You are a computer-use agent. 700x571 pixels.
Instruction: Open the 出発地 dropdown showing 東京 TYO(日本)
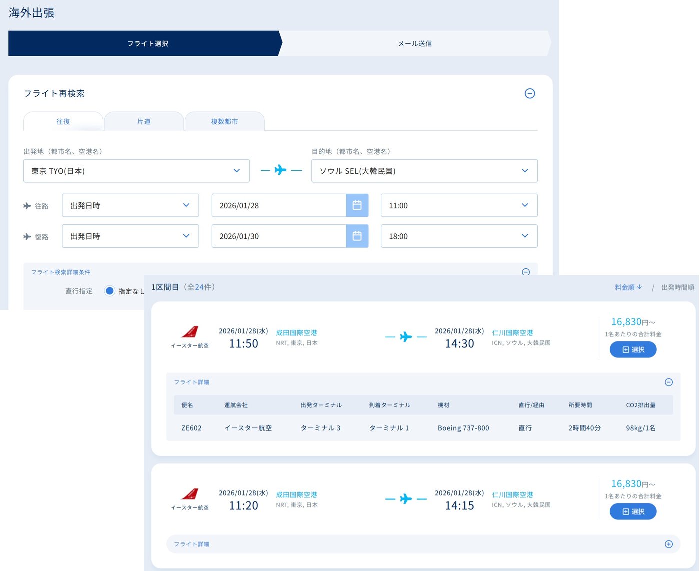[136, 171]
